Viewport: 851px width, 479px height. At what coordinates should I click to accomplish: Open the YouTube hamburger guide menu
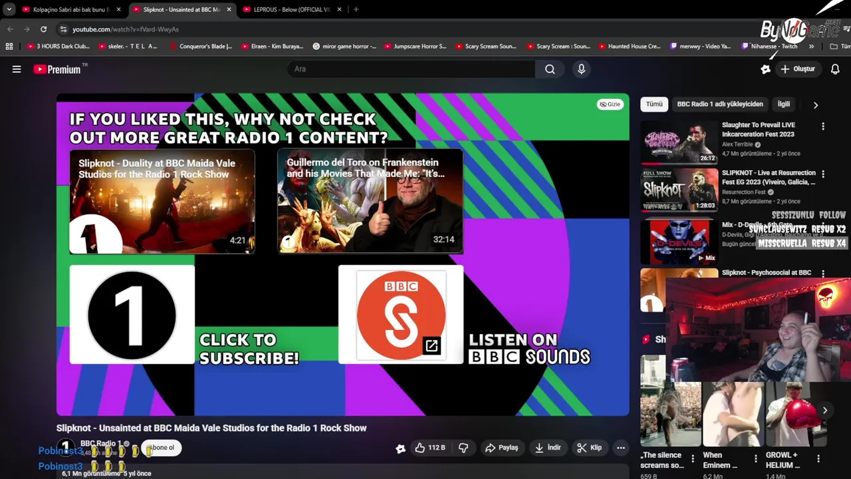(x=17, y=69)
